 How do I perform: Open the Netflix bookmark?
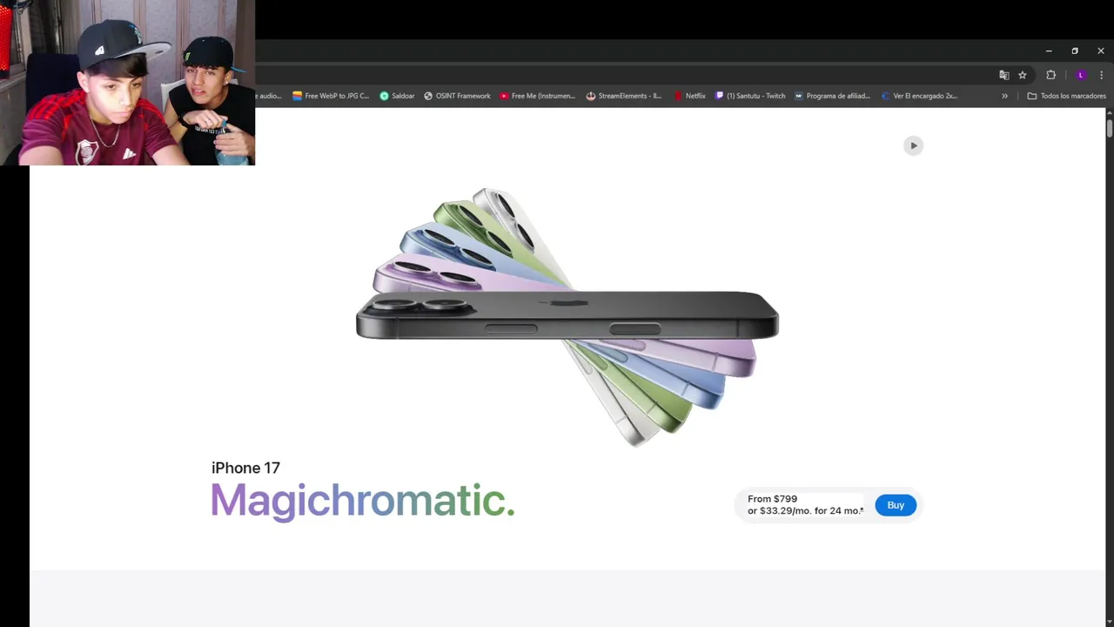(689, 96)
